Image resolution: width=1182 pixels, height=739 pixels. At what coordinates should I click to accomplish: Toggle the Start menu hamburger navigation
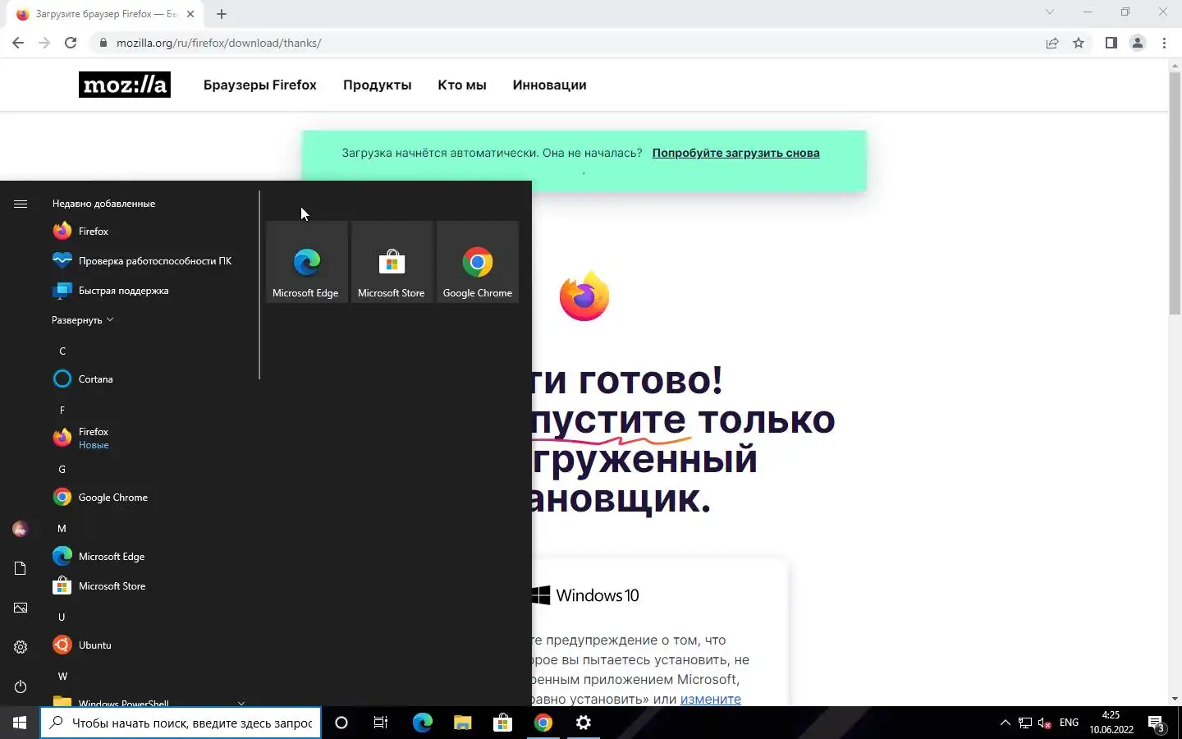(x=21, y=204)
